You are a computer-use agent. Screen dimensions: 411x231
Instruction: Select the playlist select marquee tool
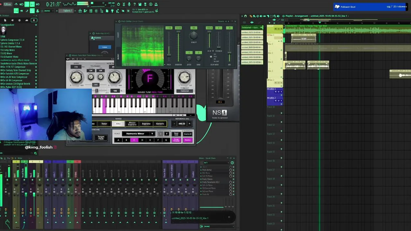point(271,16)
